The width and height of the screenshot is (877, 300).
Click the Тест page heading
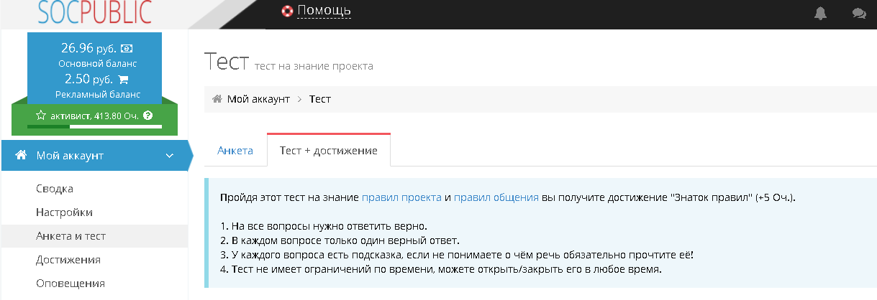click(x=227, y=61)
